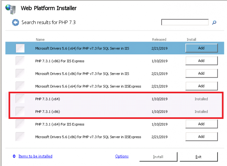Add Drivers 5.6 (x64) for IISExpress
The image size is (227, 166).
[x=202, y=86]
